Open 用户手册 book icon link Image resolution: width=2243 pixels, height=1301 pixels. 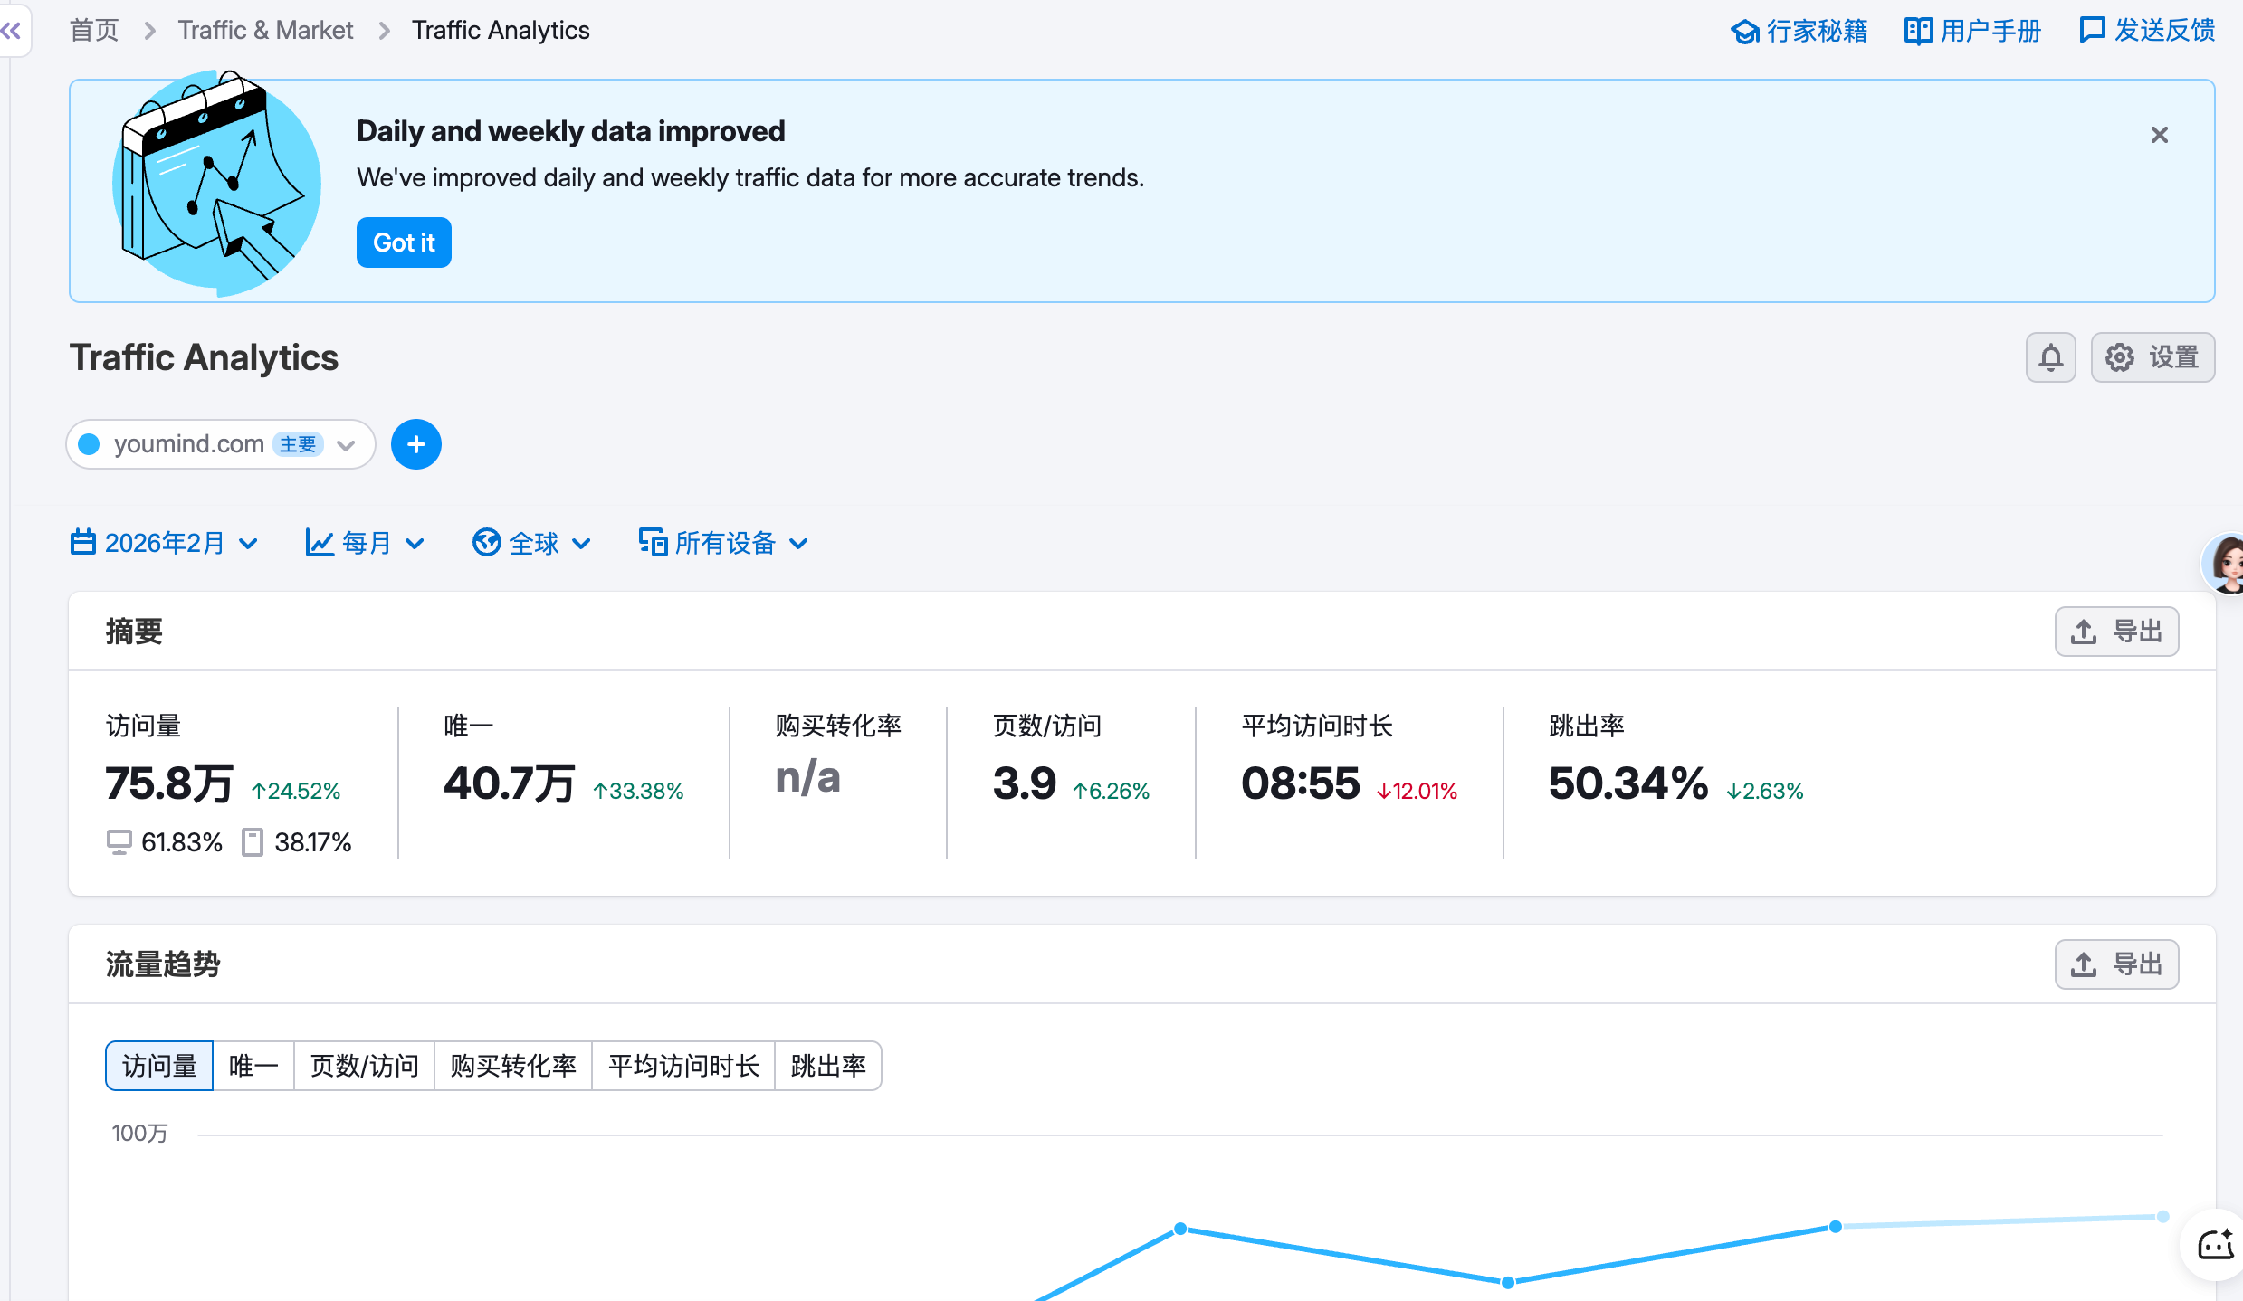tap(1972, 31)
